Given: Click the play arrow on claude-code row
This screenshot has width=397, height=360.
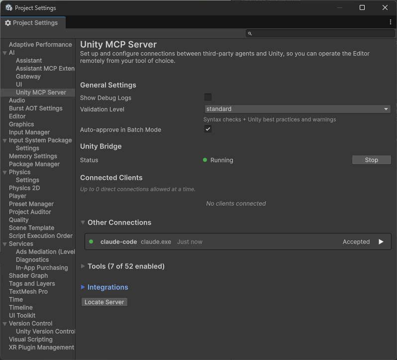Looking at the screenshot, I should click(x=381, y=241).
